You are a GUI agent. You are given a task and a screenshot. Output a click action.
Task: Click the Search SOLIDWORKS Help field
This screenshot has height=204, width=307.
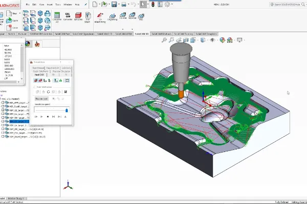[x=286, y=4]
